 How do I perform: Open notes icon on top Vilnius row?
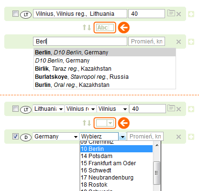pos(171,13)
